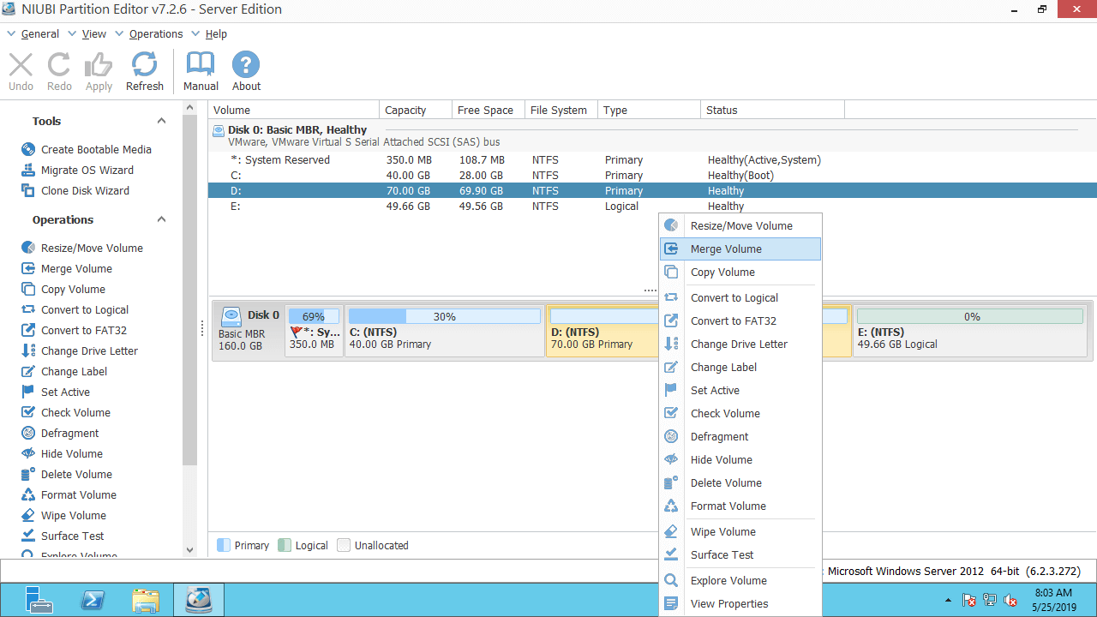Start the Migrate OS Wizard
Screen dimensions: 1097x617
pyautogui.click(x=87, y=170)
